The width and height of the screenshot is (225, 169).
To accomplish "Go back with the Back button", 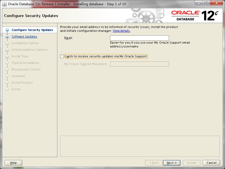I will click(x=154, y=163).
